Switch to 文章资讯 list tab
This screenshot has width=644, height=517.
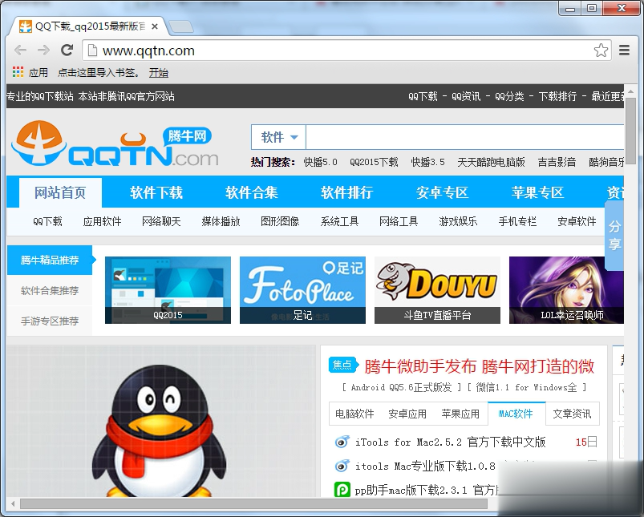coord(572,414)
